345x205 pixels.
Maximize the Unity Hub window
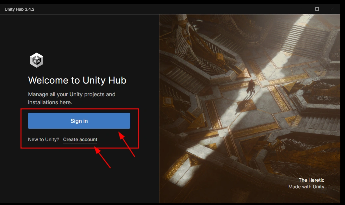tap(317, 9)
